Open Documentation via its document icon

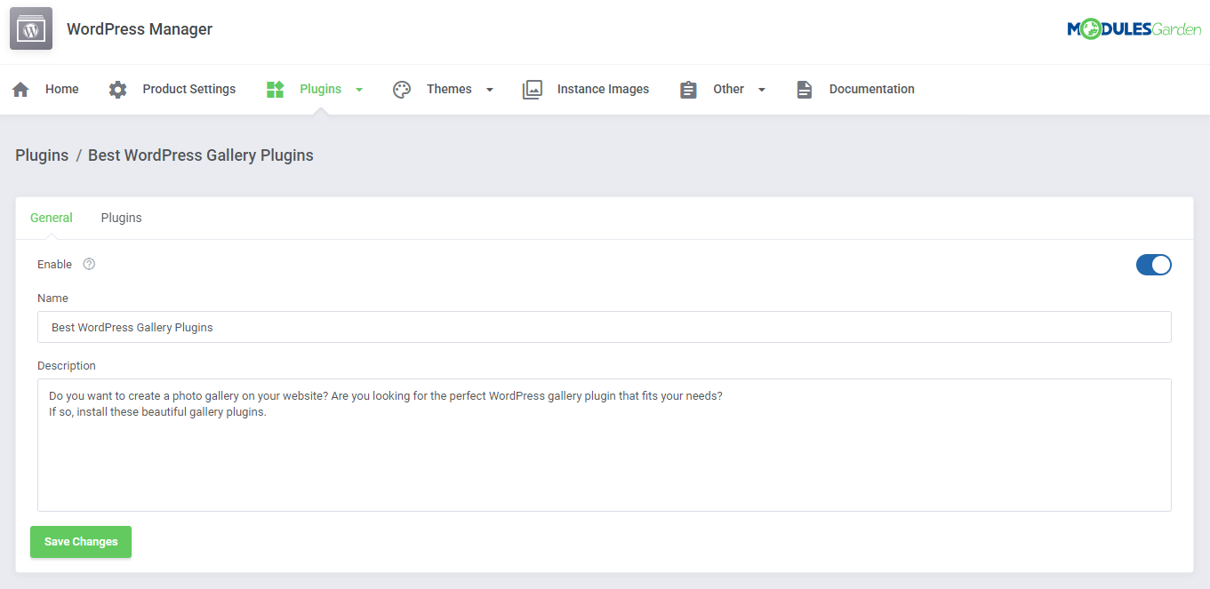(x=805, y=89)
